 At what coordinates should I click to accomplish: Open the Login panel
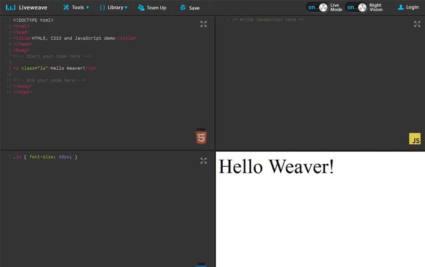(408, 7)
